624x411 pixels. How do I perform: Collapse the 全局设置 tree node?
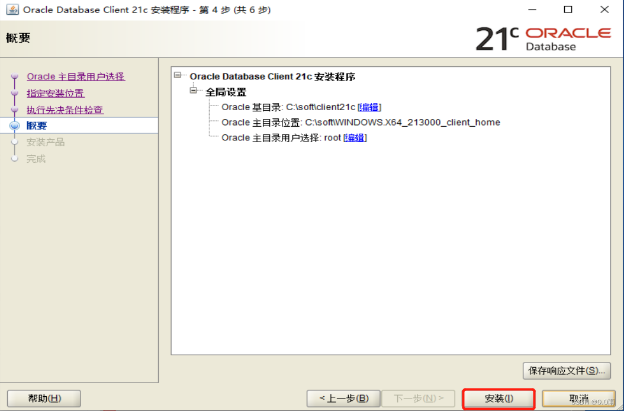click(x=194, y=91)
